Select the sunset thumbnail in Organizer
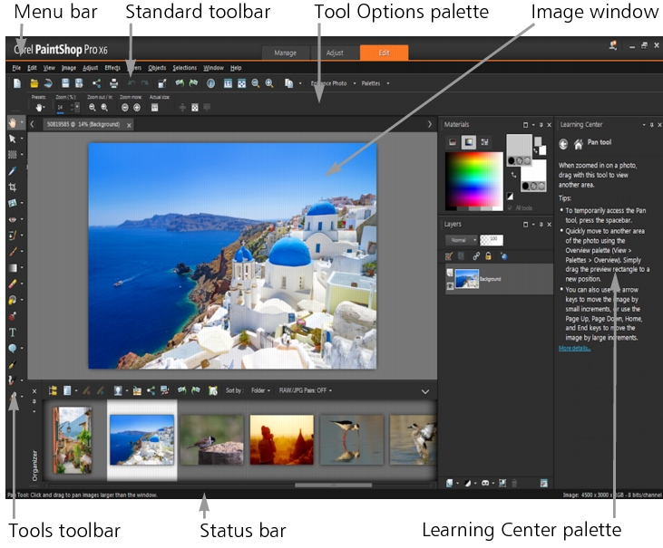The height and width of the screenshot is (548, 663). click(x=281, y=439)
